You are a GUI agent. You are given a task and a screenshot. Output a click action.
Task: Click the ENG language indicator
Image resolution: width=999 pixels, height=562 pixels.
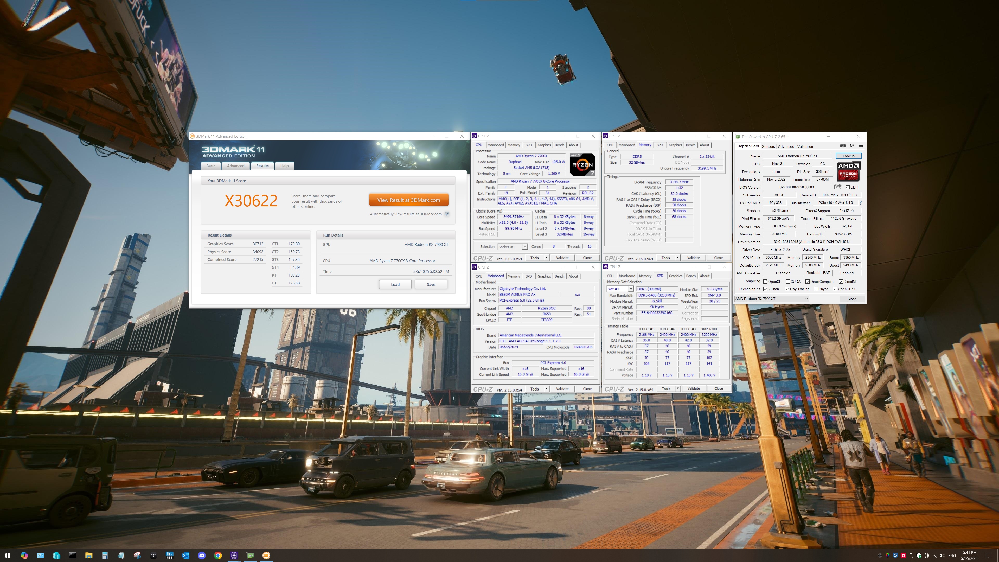[x=952, y=555]
